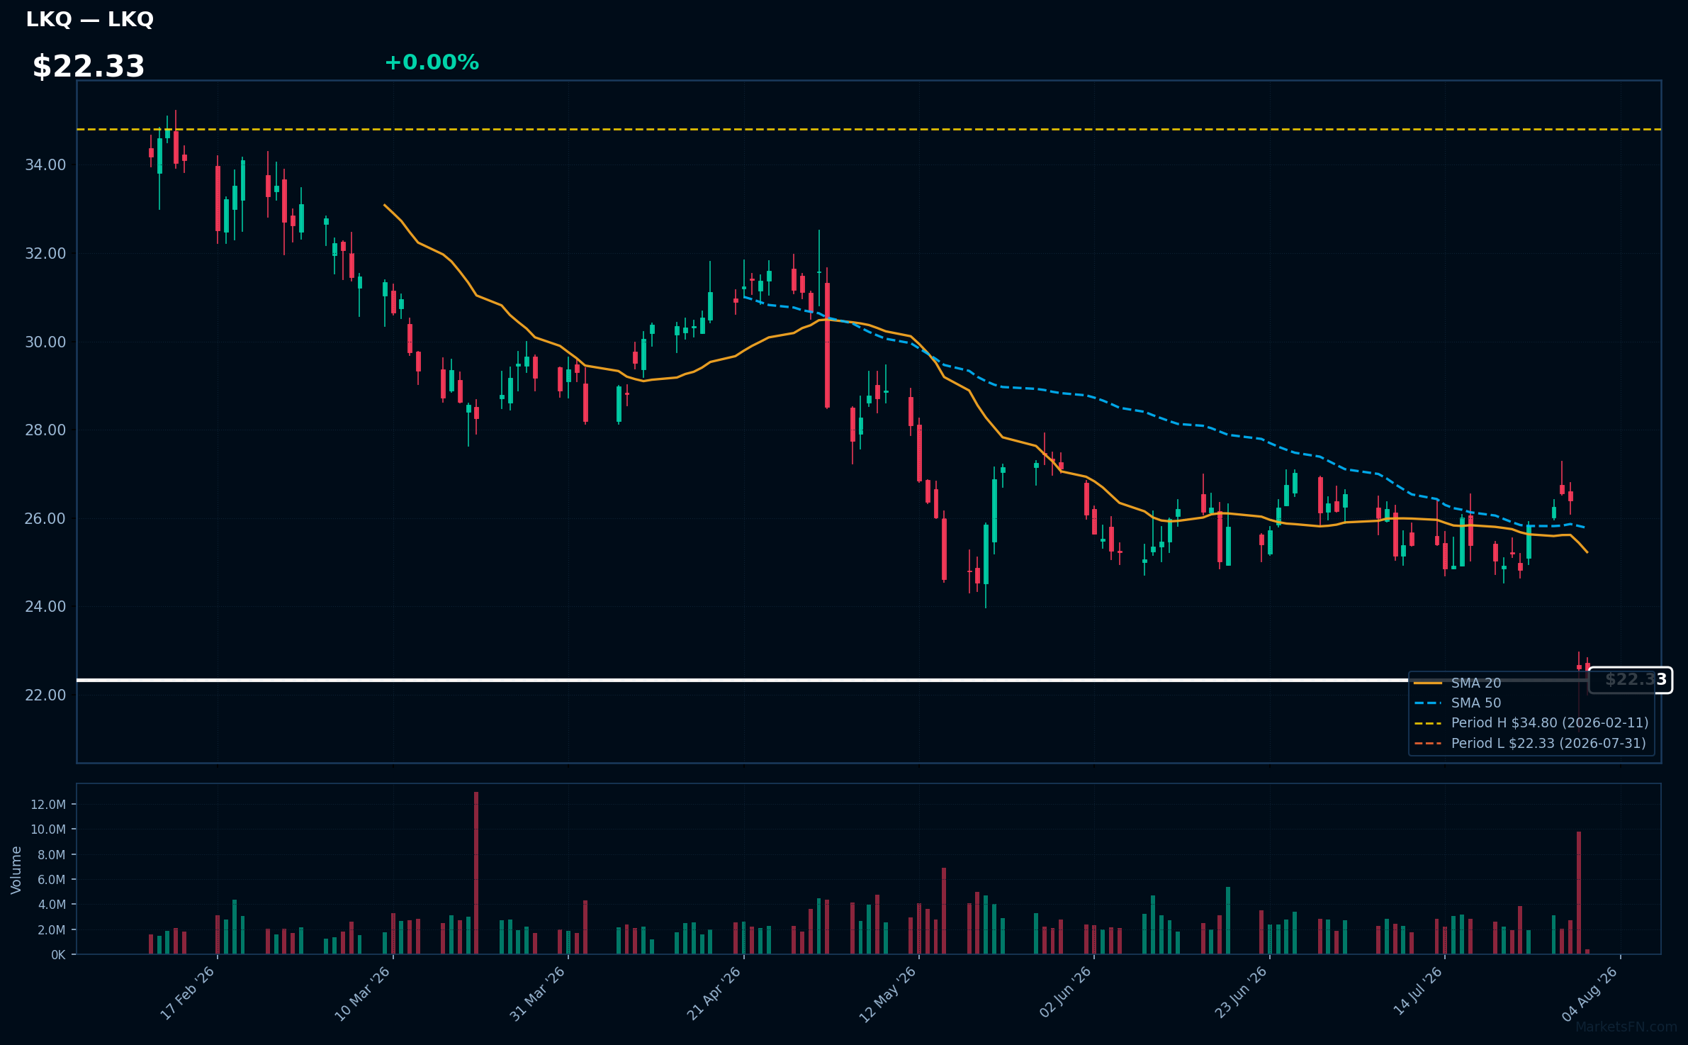The width and height of the screenshot is (1688, 1045).
Task: Click the $22.33 current price tag on the right edge
Action: pos(1631,681)
